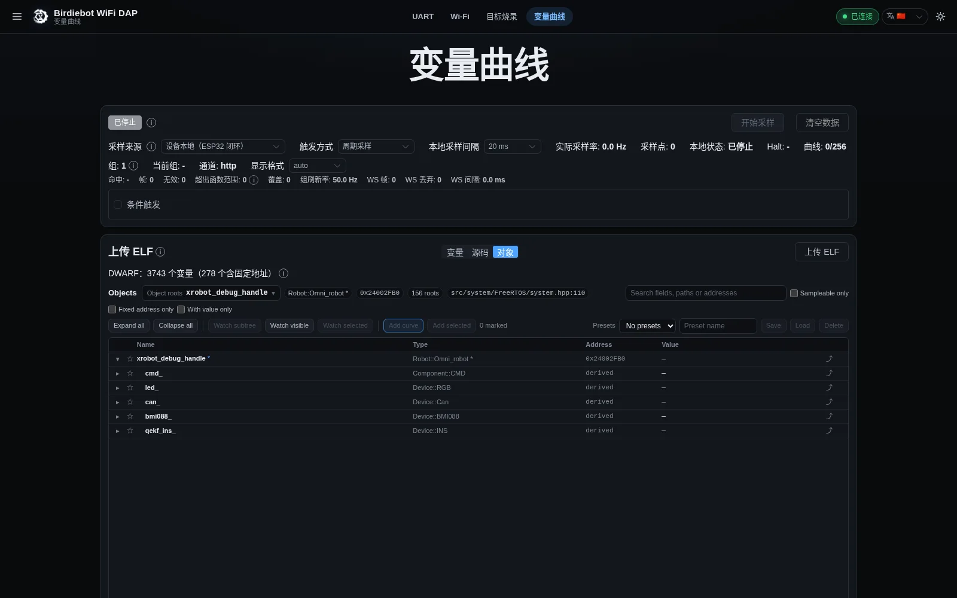
Task: Show info next to the 已停止 status
Action: point(151,123)
